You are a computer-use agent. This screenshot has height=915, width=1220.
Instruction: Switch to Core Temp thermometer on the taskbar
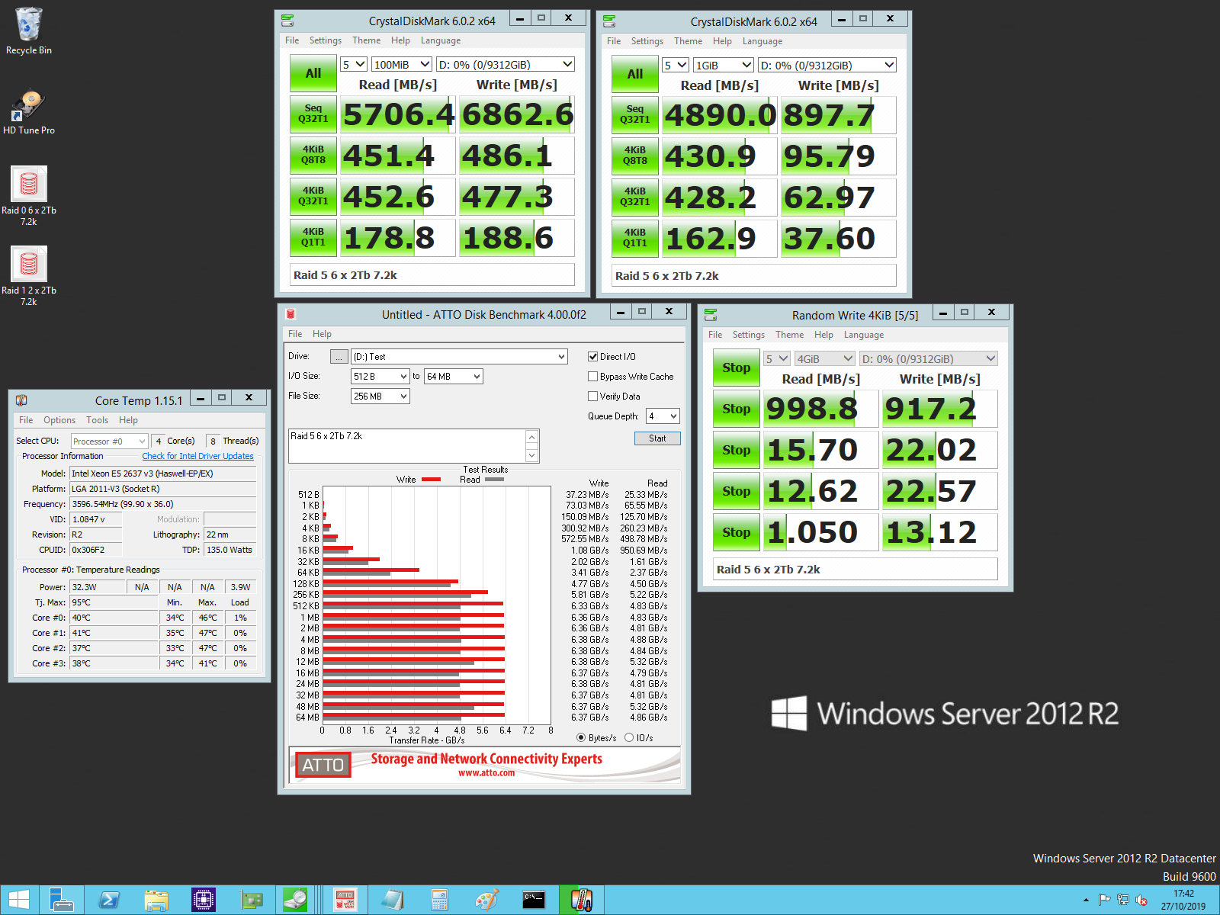[x=582, y=901]
